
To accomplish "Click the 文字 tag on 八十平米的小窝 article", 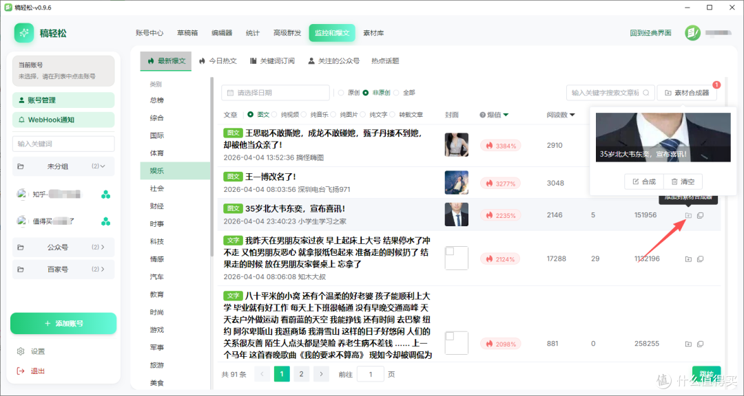I will click(233, 296).
